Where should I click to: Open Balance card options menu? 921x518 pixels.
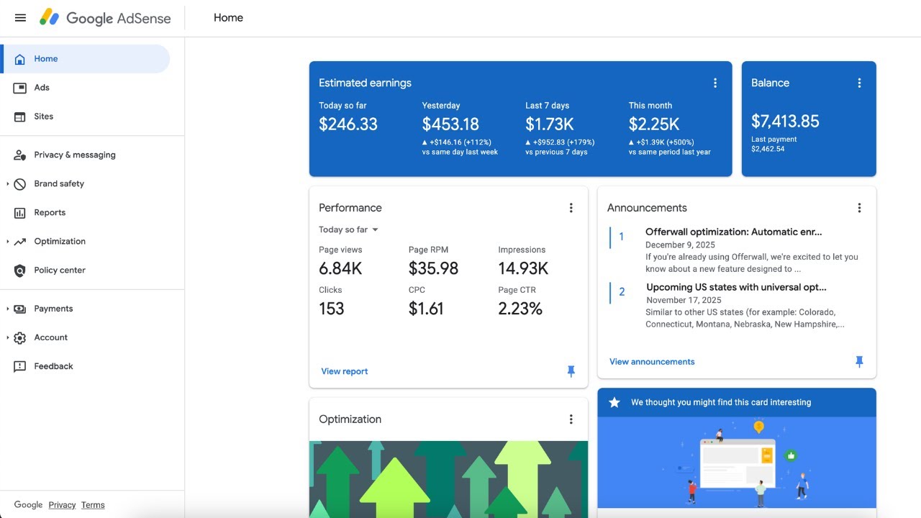(x=859, y=83)
